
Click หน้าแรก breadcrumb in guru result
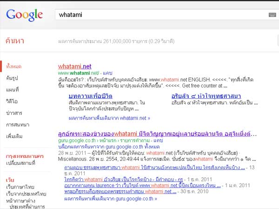108,141
